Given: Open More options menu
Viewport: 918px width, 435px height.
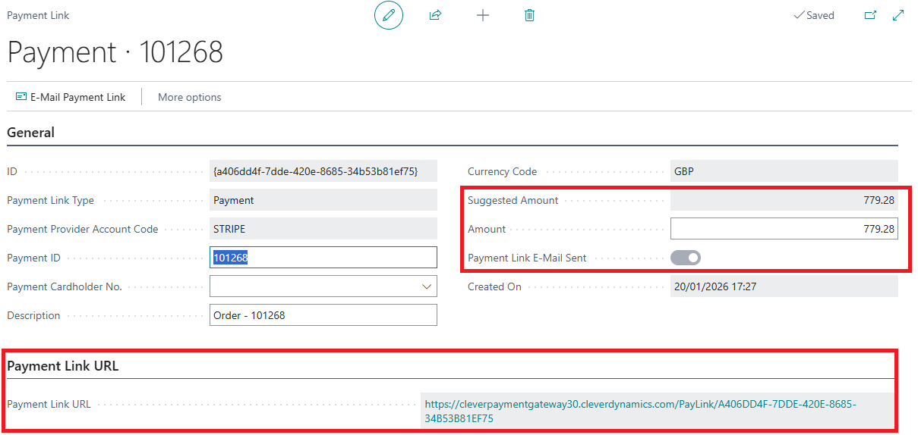Looking at the screenshot, I should pyautogui.click(x=189, y=97).
